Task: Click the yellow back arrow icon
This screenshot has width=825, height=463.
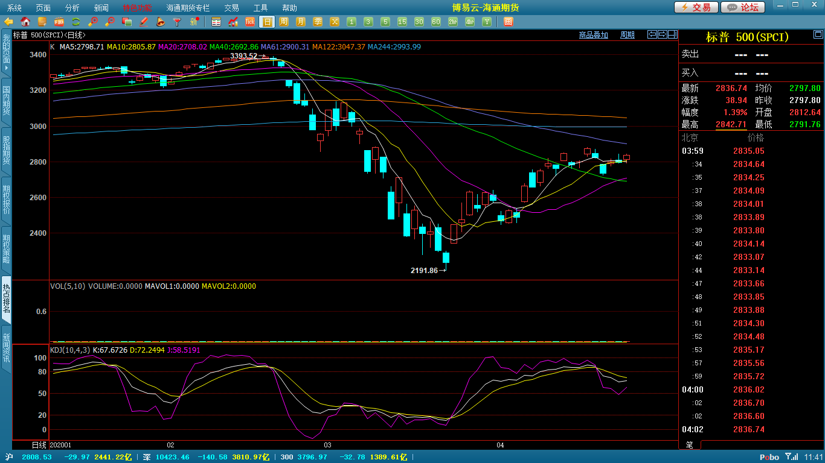Action: pyautogui.click(x=8, y=22)
